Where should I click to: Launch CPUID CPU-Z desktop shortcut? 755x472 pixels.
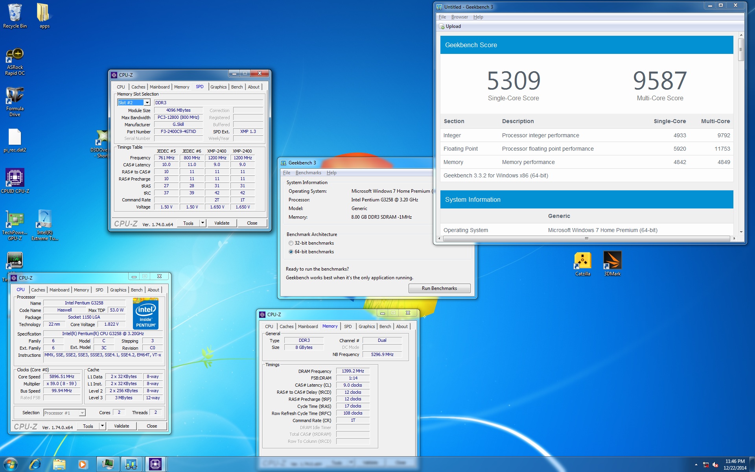pyautogui.click(x=15, y=181)
